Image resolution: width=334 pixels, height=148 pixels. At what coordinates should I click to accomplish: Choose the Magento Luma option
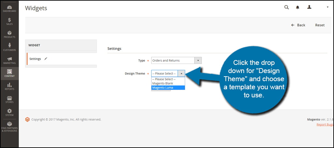tap(168, 88)
